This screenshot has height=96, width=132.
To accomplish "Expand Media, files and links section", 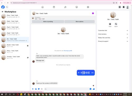I will click(x=113, y=38).
